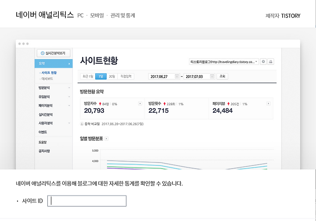Click the 조회 search button
Screen dimensions: 316x221
pos(222,76)
